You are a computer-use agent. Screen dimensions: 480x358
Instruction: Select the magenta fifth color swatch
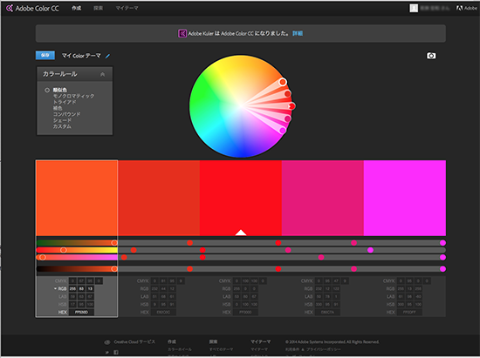point(405,198)
